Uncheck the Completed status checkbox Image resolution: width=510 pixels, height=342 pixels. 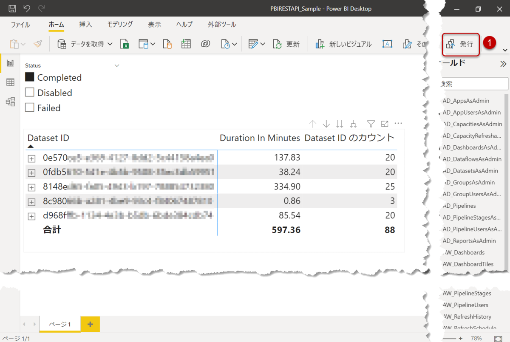[x=29, y=77]
